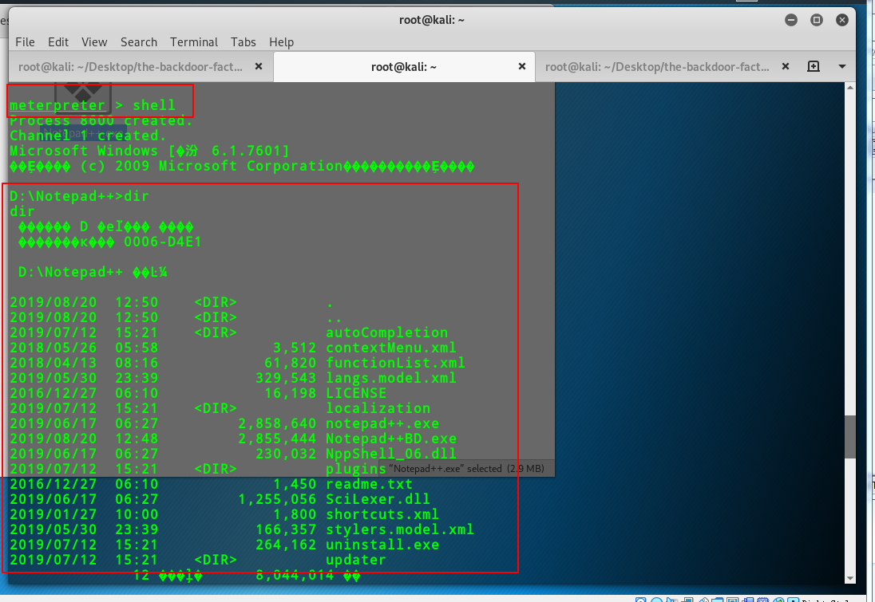Click the localization directory entry
Viewport: 875px width, 602px height.
pyautogui.click(x=378, y=408)
